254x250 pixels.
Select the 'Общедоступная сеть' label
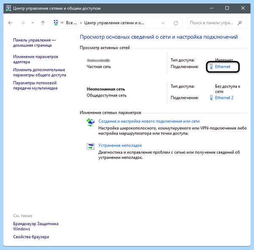tap(106, 96)
